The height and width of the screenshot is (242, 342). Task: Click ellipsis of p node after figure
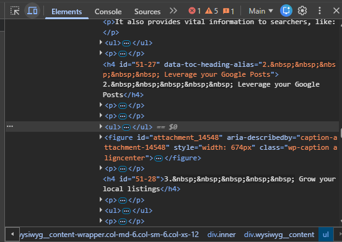coord(123,169)
